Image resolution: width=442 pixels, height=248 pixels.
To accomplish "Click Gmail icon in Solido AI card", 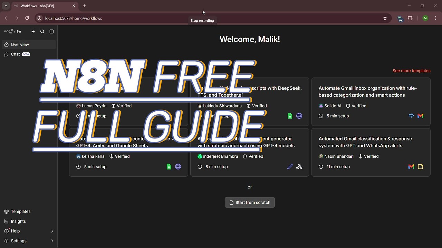I will point(420,116).
